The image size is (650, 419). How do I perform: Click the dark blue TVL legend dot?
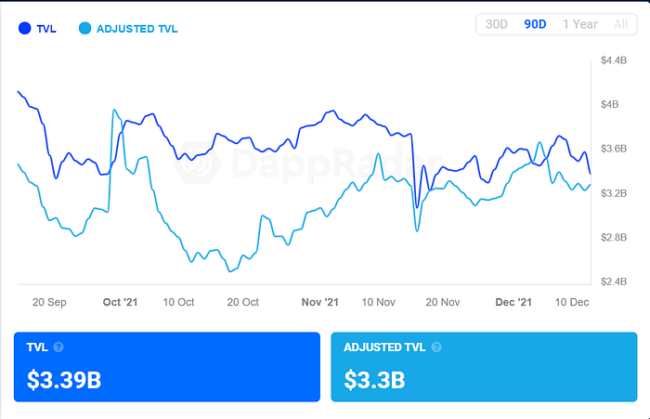coord(25,29)
